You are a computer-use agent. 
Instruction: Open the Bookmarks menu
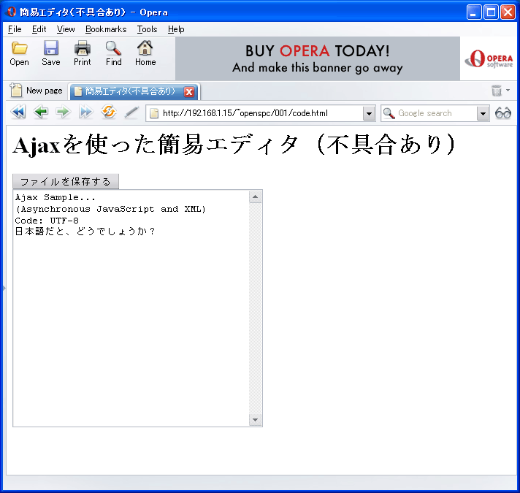pos(106,29)
